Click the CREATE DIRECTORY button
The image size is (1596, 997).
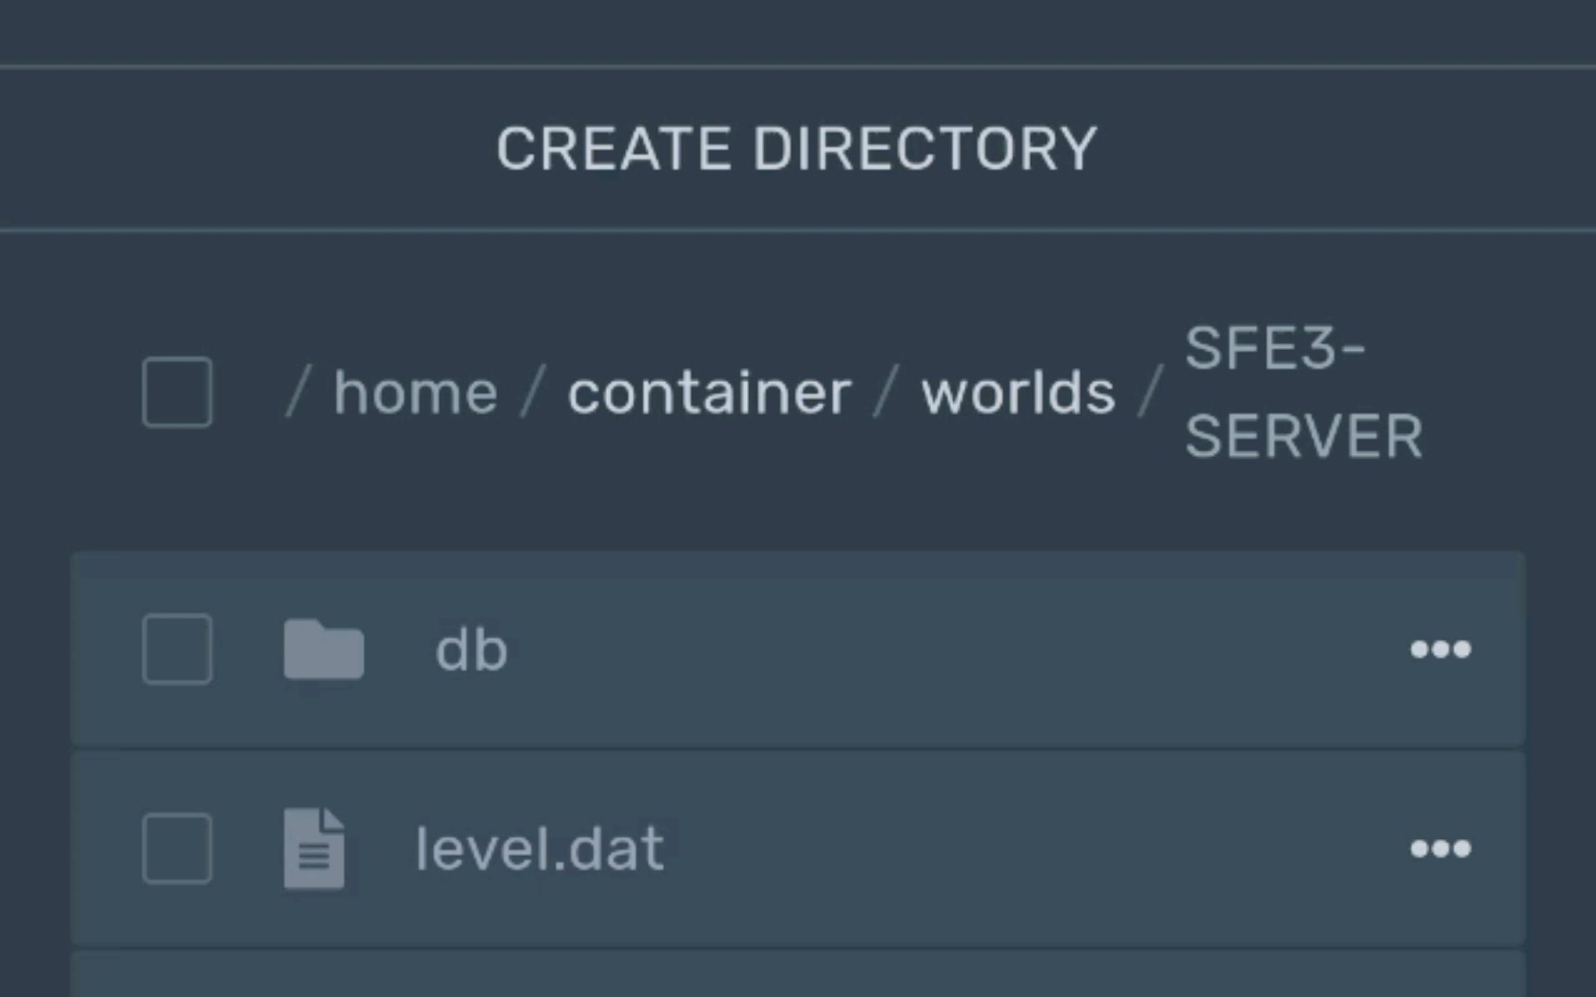point(796,149)
